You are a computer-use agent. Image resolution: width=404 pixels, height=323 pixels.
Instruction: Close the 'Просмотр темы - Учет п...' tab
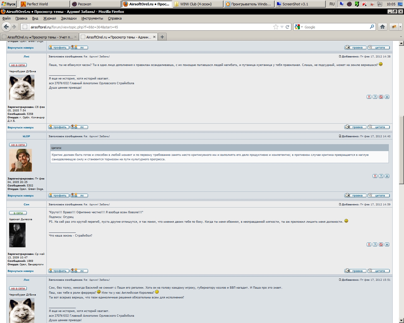click(75, 37)
